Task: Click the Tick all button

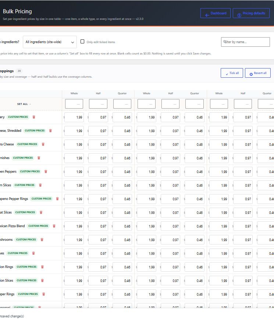Action: point(232,73)
